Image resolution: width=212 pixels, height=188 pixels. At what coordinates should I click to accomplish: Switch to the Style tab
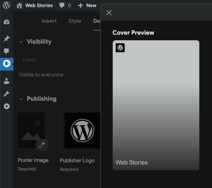pos(75,21)
